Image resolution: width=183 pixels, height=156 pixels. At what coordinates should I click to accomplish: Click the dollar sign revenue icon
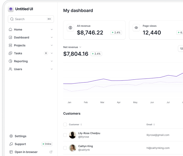70,28
